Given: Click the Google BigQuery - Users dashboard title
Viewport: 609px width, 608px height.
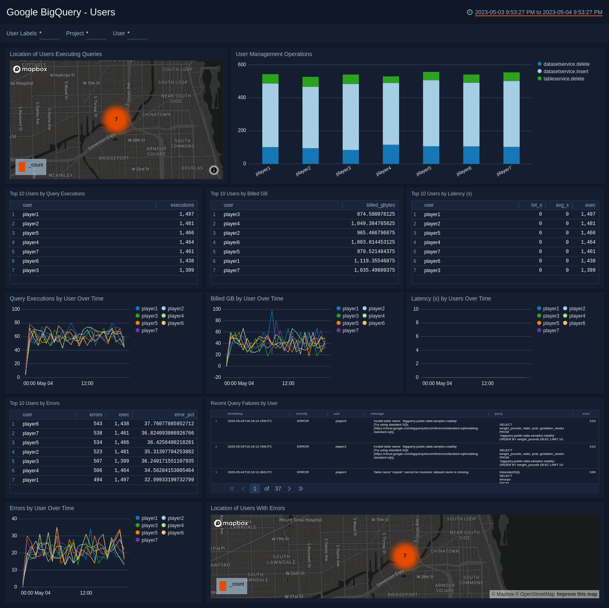Looking at the screenshot, I should (x=61, y=12).
